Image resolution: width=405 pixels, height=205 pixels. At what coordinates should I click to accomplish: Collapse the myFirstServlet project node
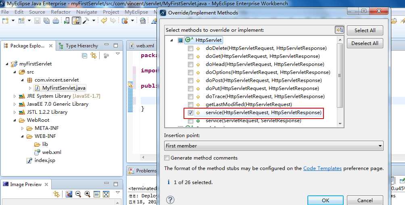7,64
